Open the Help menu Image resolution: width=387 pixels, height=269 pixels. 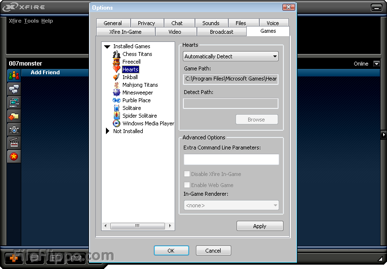coord(47,21)
